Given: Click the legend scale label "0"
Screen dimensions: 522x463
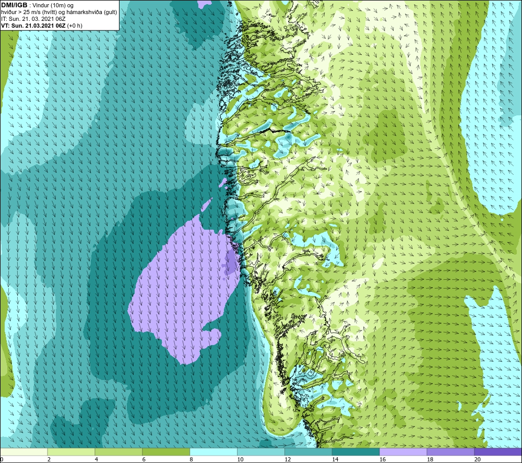Looking at the screenshot, I should [x=2, y=460].
